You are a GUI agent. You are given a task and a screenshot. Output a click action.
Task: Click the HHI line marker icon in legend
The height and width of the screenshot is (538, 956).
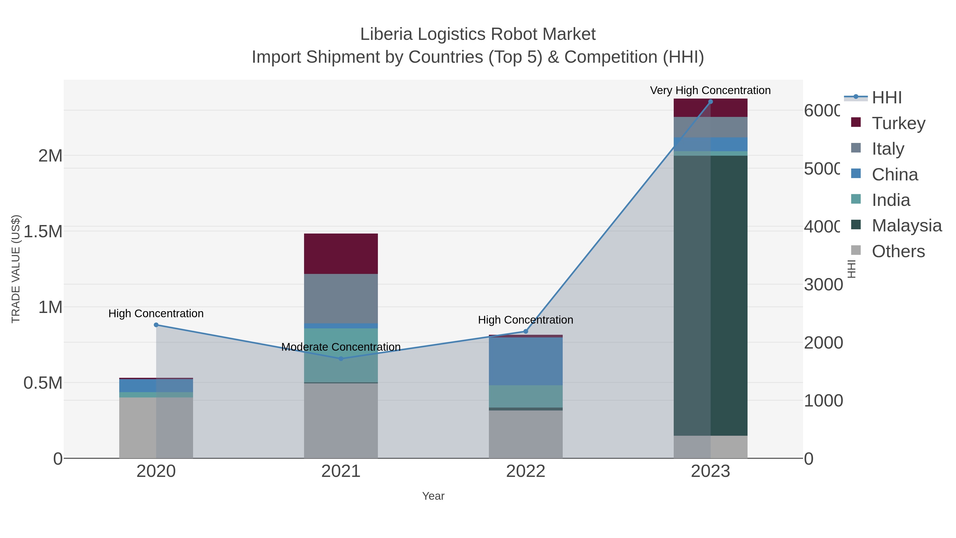(x=856, y=97)
